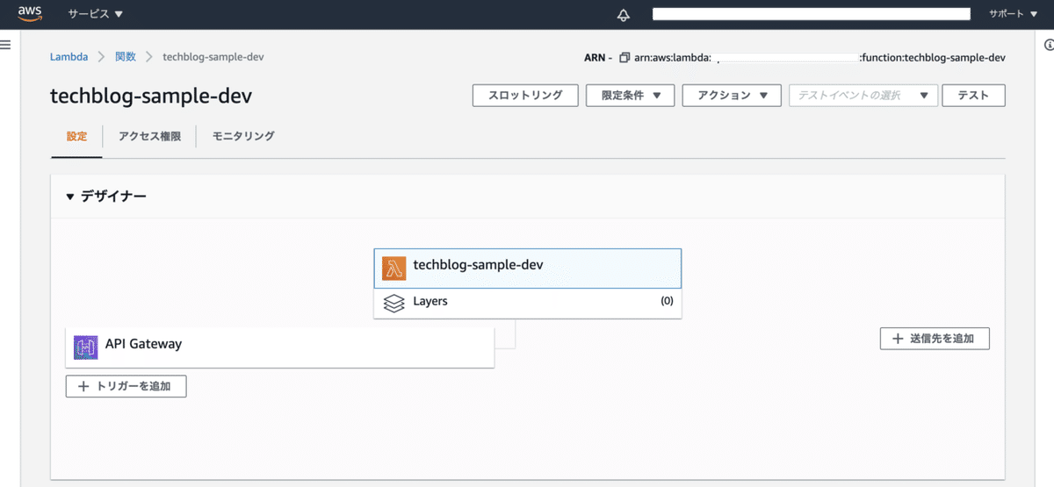The width and height of the screenshot is (1054, 487).
Task: Click the スロットリング button
Action: point(524,96)
